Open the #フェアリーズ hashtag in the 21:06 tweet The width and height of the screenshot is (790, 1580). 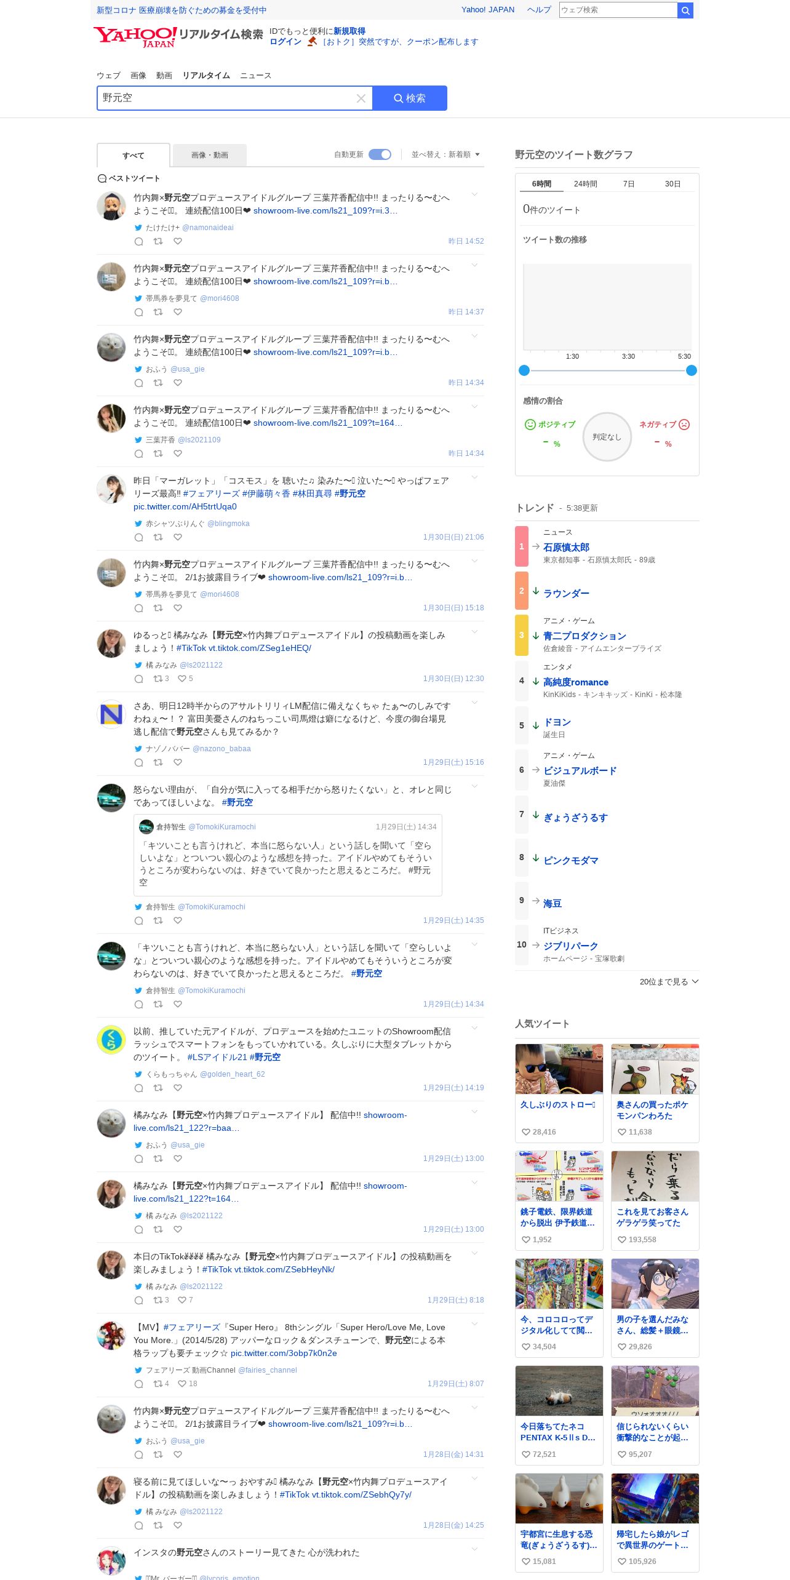pos(211,494)
